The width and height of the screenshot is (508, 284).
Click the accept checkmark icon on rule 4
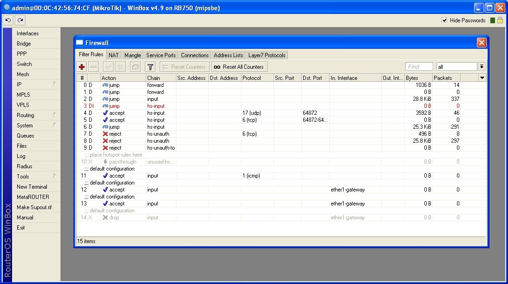coord(105,113)
